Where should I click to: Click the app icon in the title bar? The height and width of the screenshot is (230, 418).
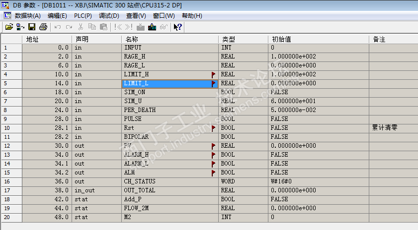(5, 5)
